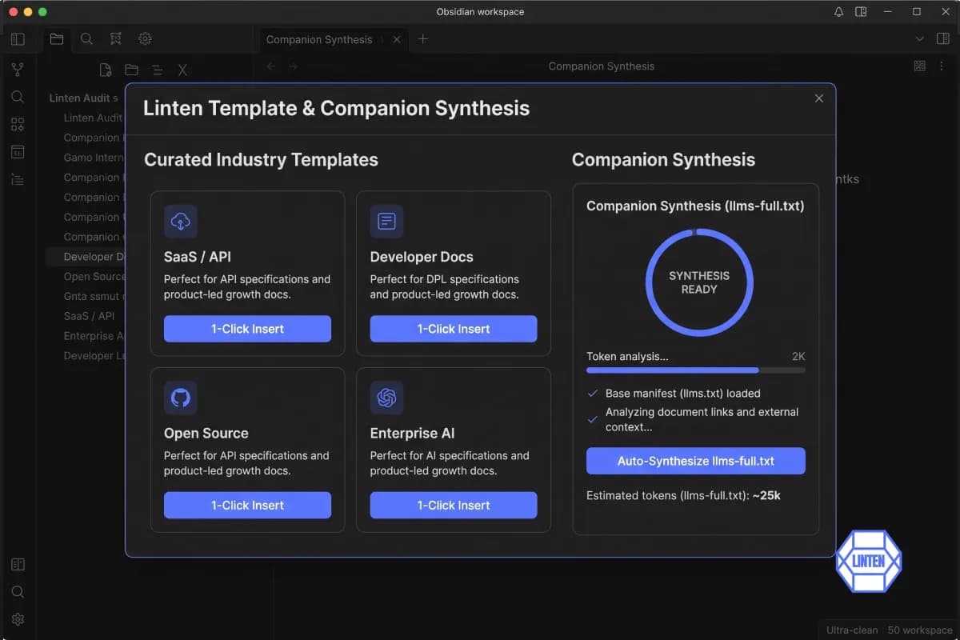Open the three-dot more options menu
Image resolution: width=960 pixels, height=640 pixels.
pyautogui.click(x=943, y=66)
